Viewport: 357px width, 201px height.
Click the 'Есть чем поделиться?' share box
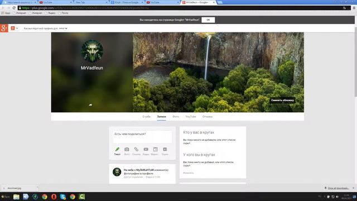(142, 136)
